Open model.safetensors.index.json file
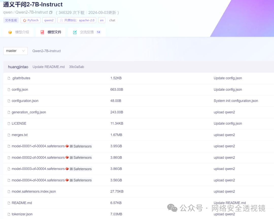274x219 pixels. (x=34, y=191)
